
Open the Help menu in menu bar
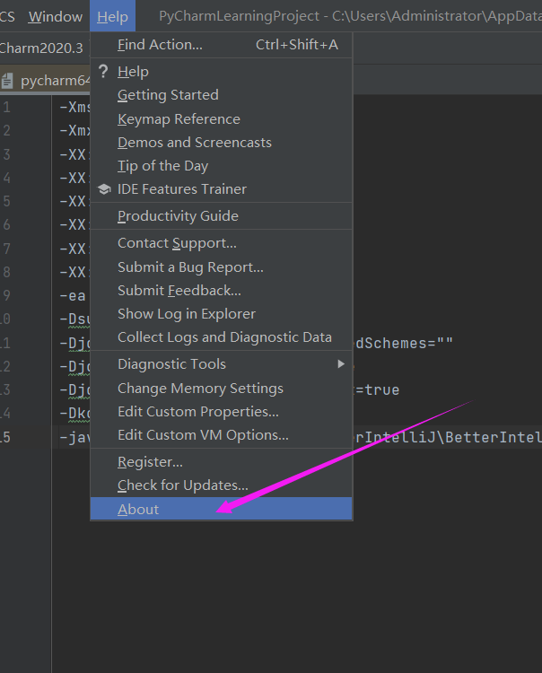pyautogui.click(x=112, y=16)
